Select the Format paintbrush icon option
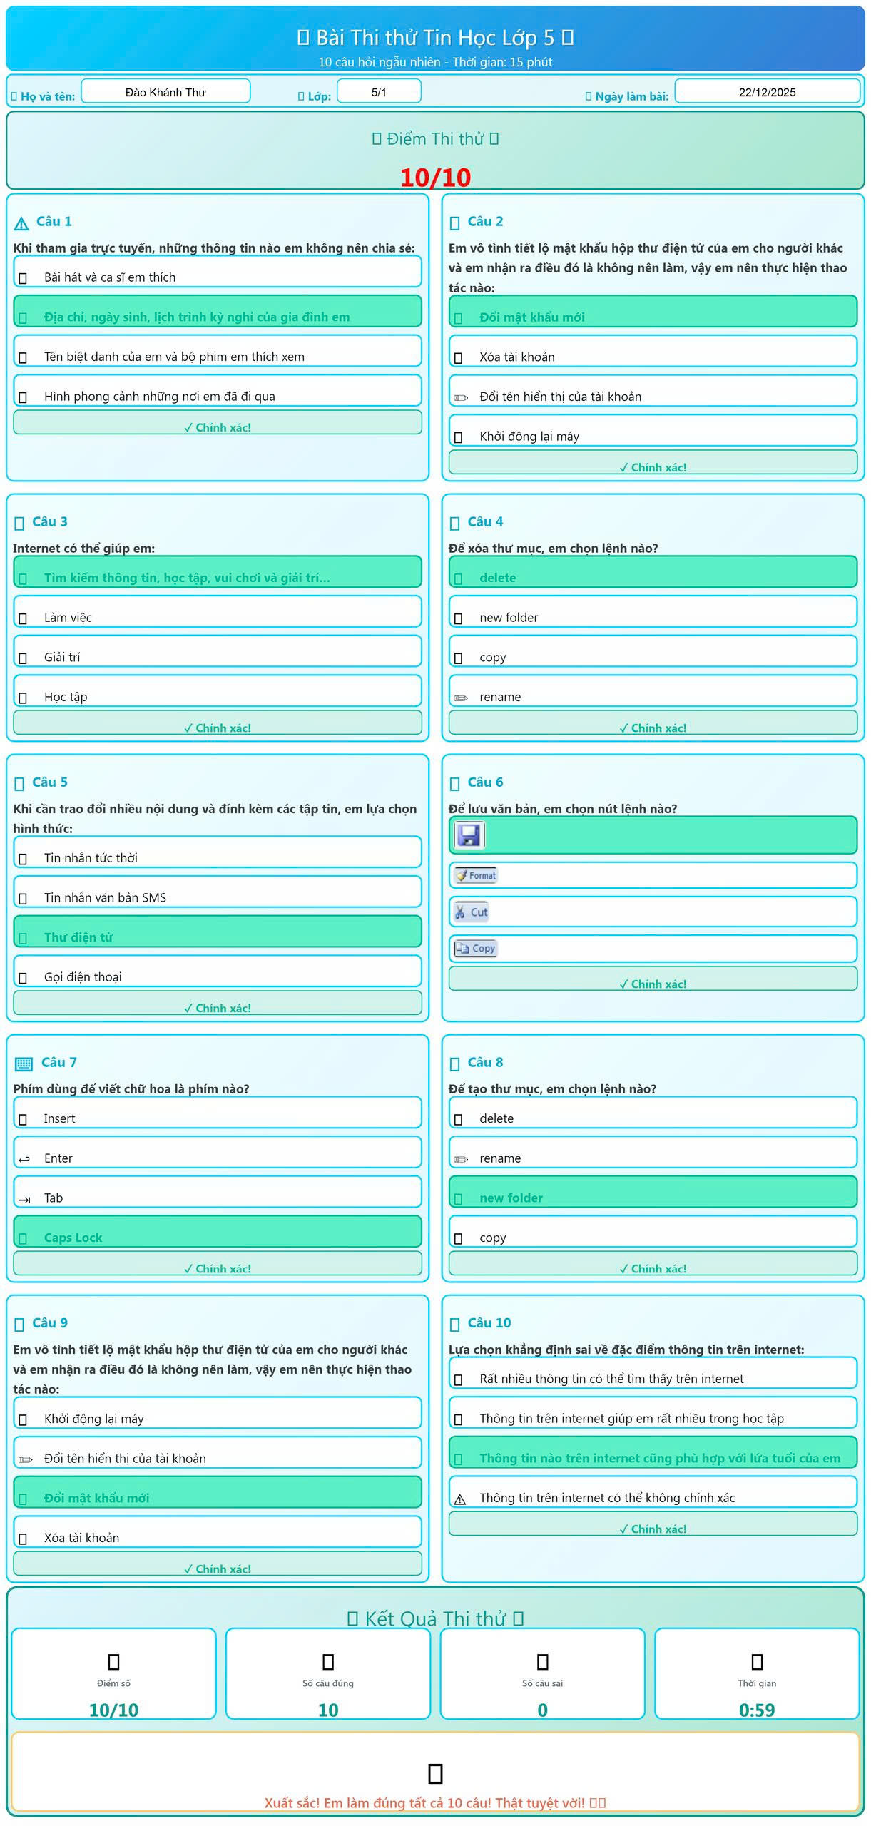871x1826 pixels. [x=477, y=875]
